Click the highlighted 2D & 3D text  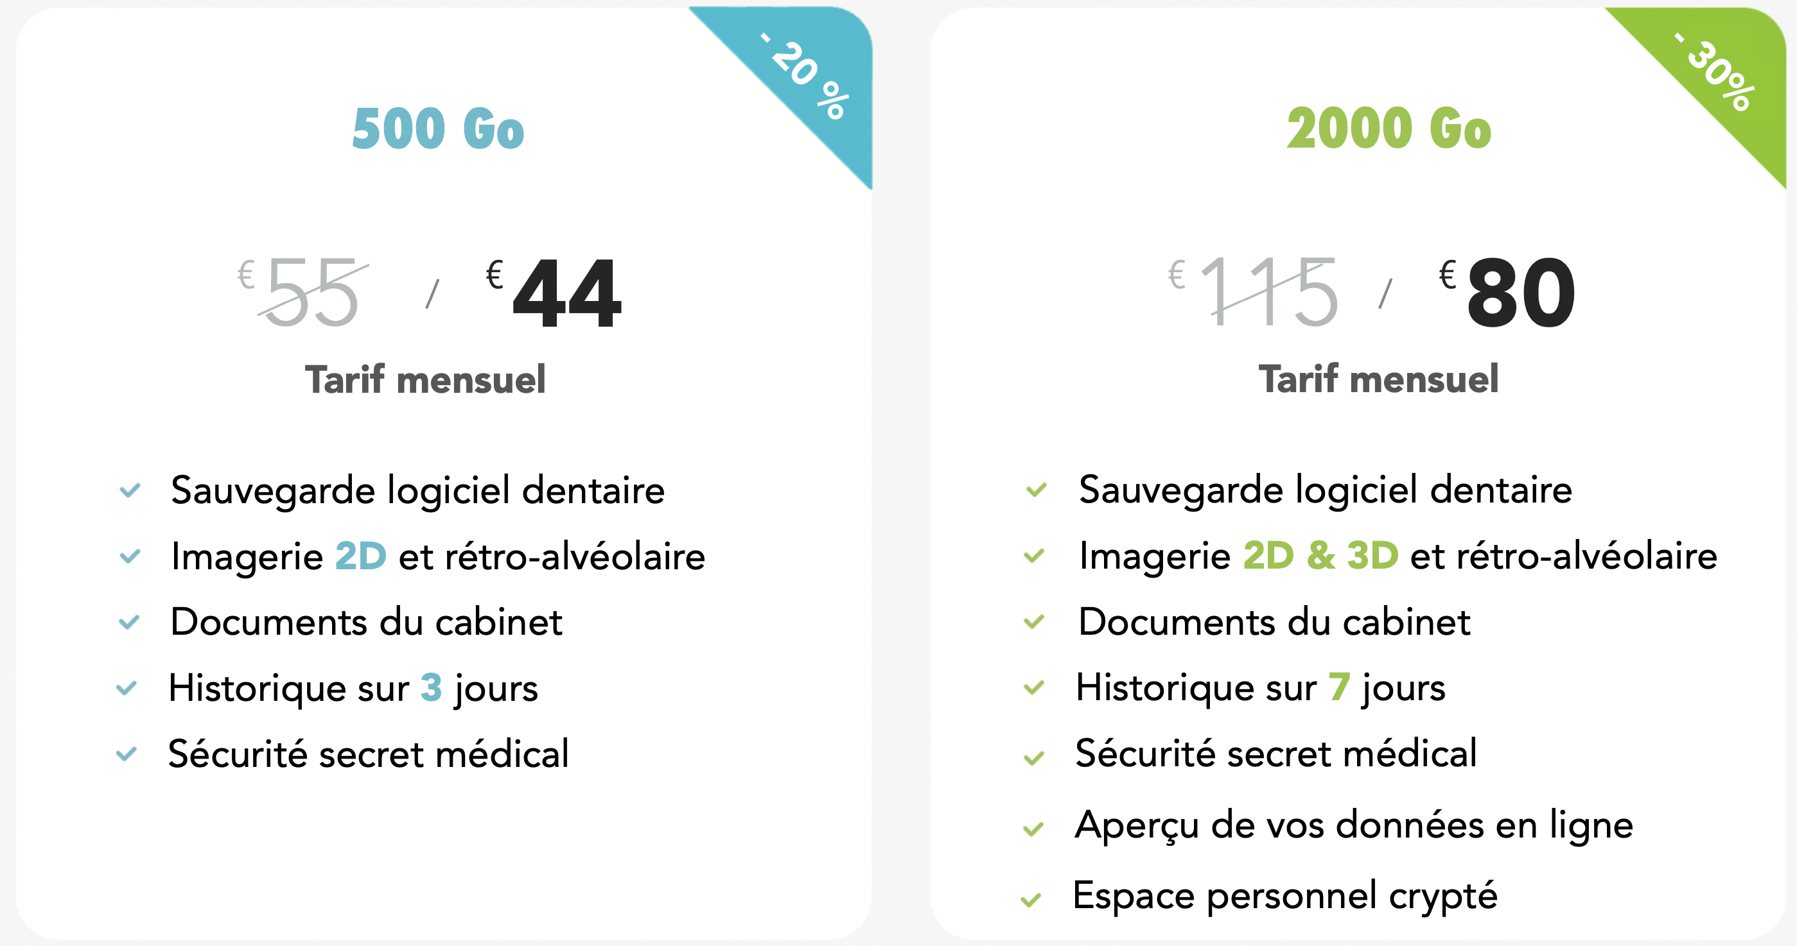1320,555
